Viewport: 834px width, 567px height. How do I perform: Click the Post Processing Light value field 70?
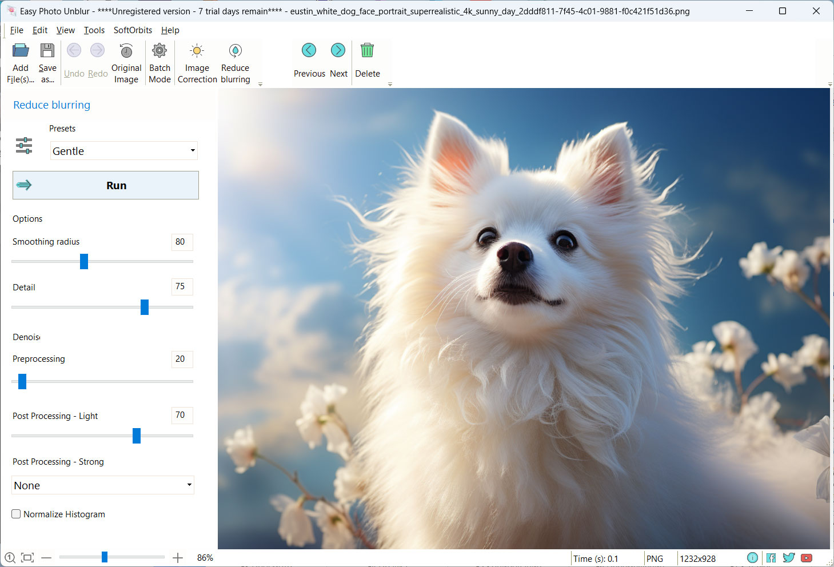(182, 415)
